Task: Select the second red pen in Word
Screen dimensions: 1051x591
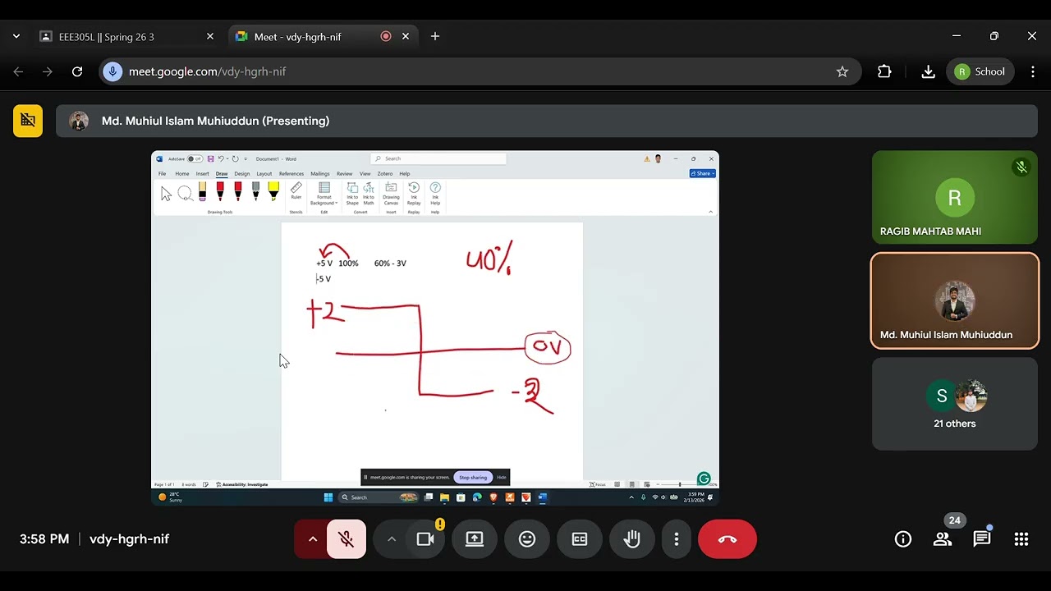Action: click(238, 192)
